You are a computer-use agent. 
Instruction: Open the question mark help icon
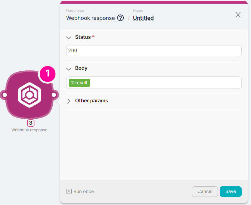(120, 18)
